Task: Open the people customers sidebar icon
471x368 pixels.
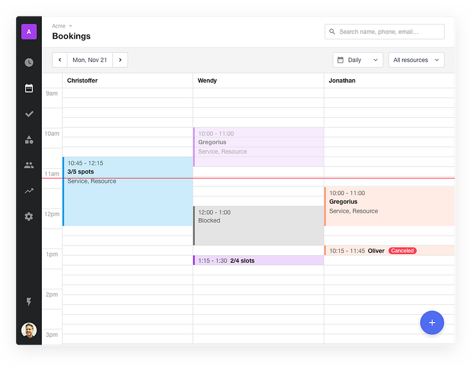Action: (x=29, y=165)
